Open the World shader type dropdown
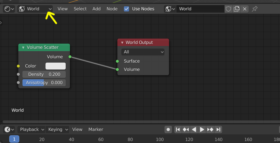The image size is (280, 143). (35, 9)
